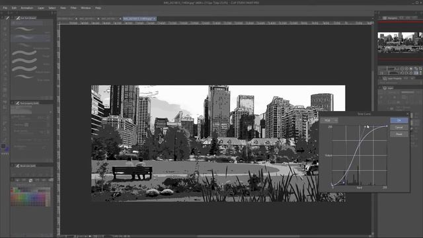Open the Edit menu
Screen dimensions: 423x238
pyautogui.click(x=14, y=8)
